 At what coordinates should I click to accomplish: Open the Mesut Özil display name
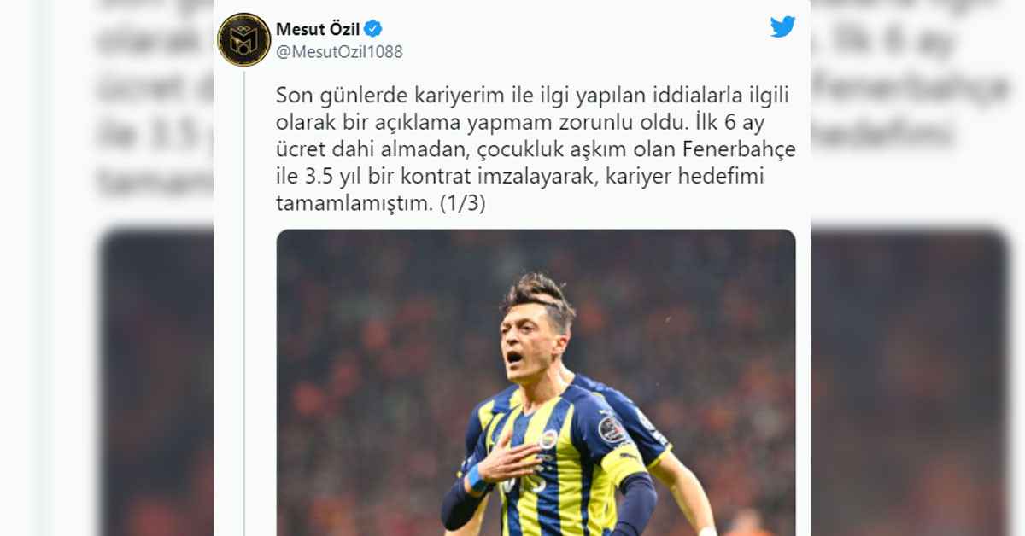tap(318, 29)
